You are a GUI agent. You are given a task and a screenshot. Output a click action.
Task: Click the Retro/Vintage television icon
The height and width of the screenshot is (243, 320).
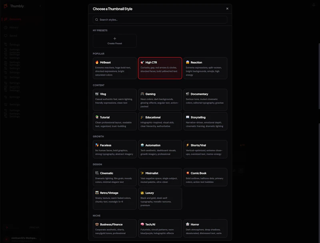(97, 193)
